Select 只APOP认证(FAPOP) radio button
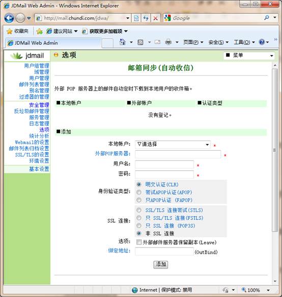282x297 pixels. click(139, 200)
